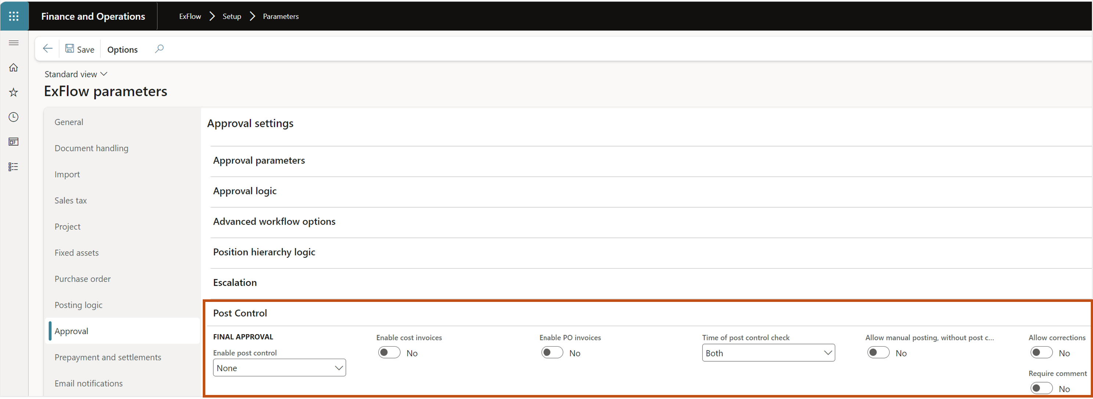Select the Approval tab
1093x399 pixels.
[122, 331]
